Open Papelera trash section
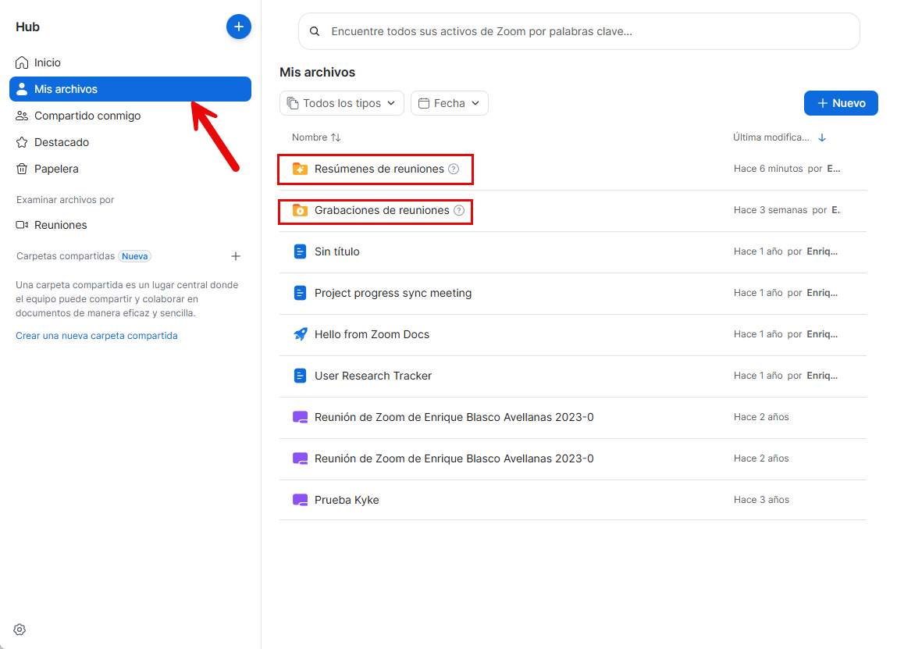The image size is (897, 649). click(x=55, y=169)
